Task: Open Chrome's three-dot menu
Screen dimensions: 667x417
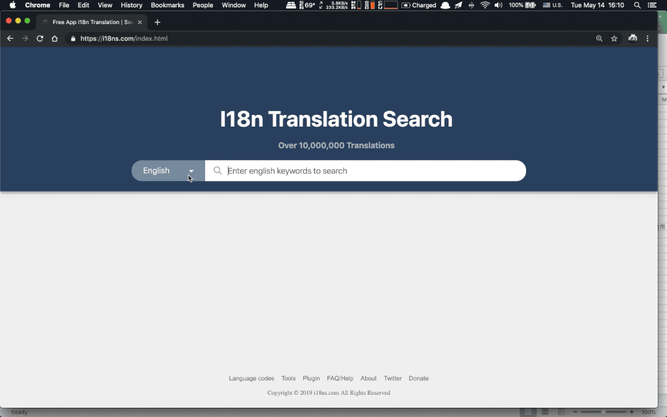Action: 647,38
